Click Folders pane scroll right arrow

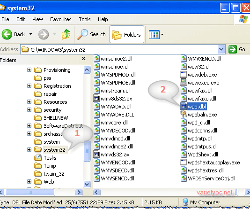point(79,192)
